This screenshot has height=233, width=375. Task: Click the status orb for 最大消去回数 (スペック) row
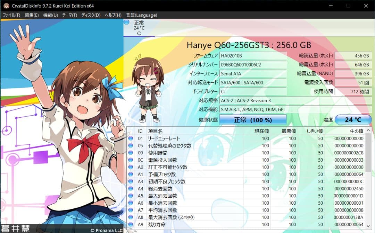pyautogui.click(x=131, y=217)
